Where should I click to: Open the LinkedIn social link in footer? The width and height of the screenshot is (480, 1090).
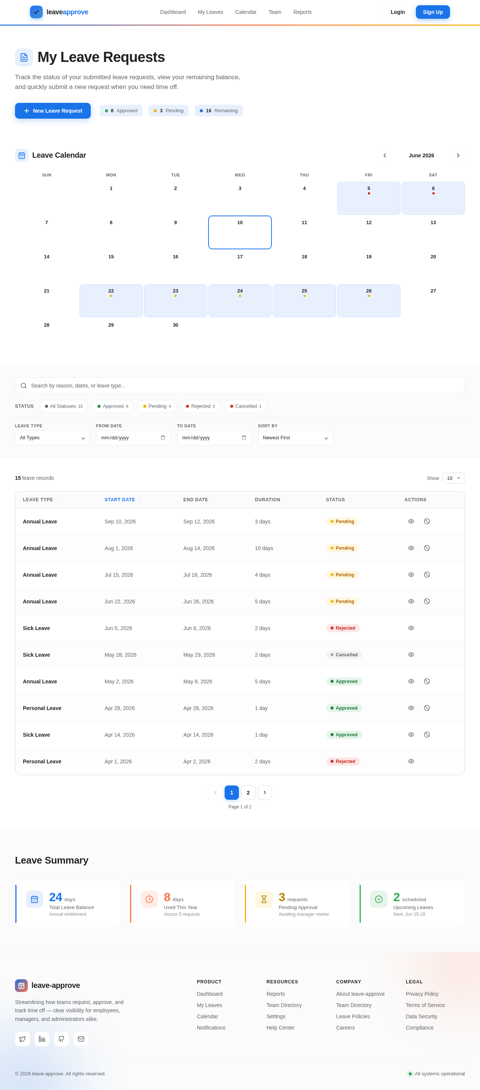tap(42, 1039)
